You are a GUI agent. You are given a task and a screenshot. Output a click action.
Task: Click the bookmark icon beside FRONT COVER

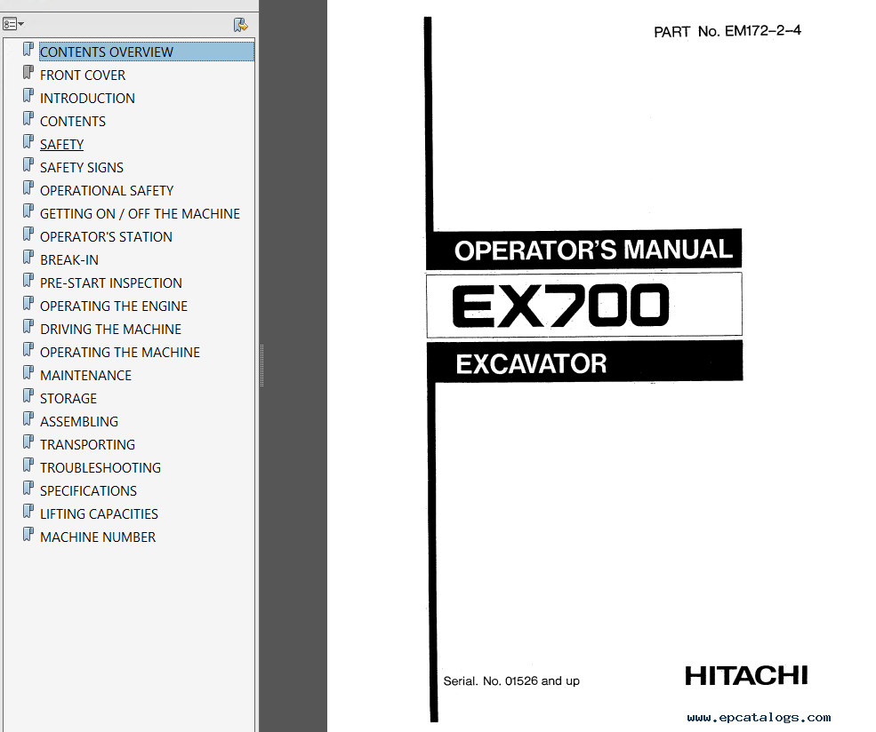(x=28, y=73)
